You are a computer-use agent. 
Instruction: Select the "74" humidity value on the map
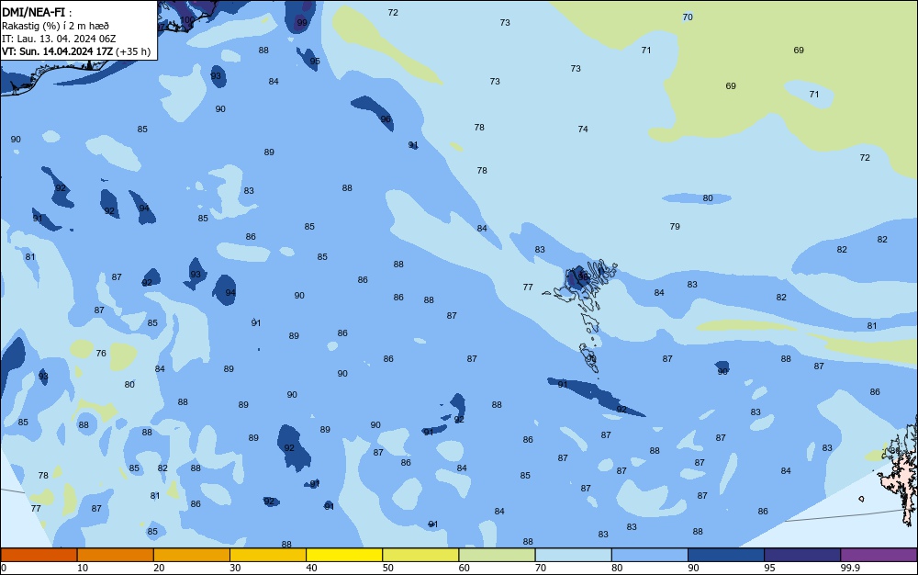583,129
